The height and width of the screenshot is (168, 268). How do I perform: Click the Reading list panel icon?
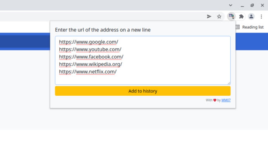click(x=238, y=27)
